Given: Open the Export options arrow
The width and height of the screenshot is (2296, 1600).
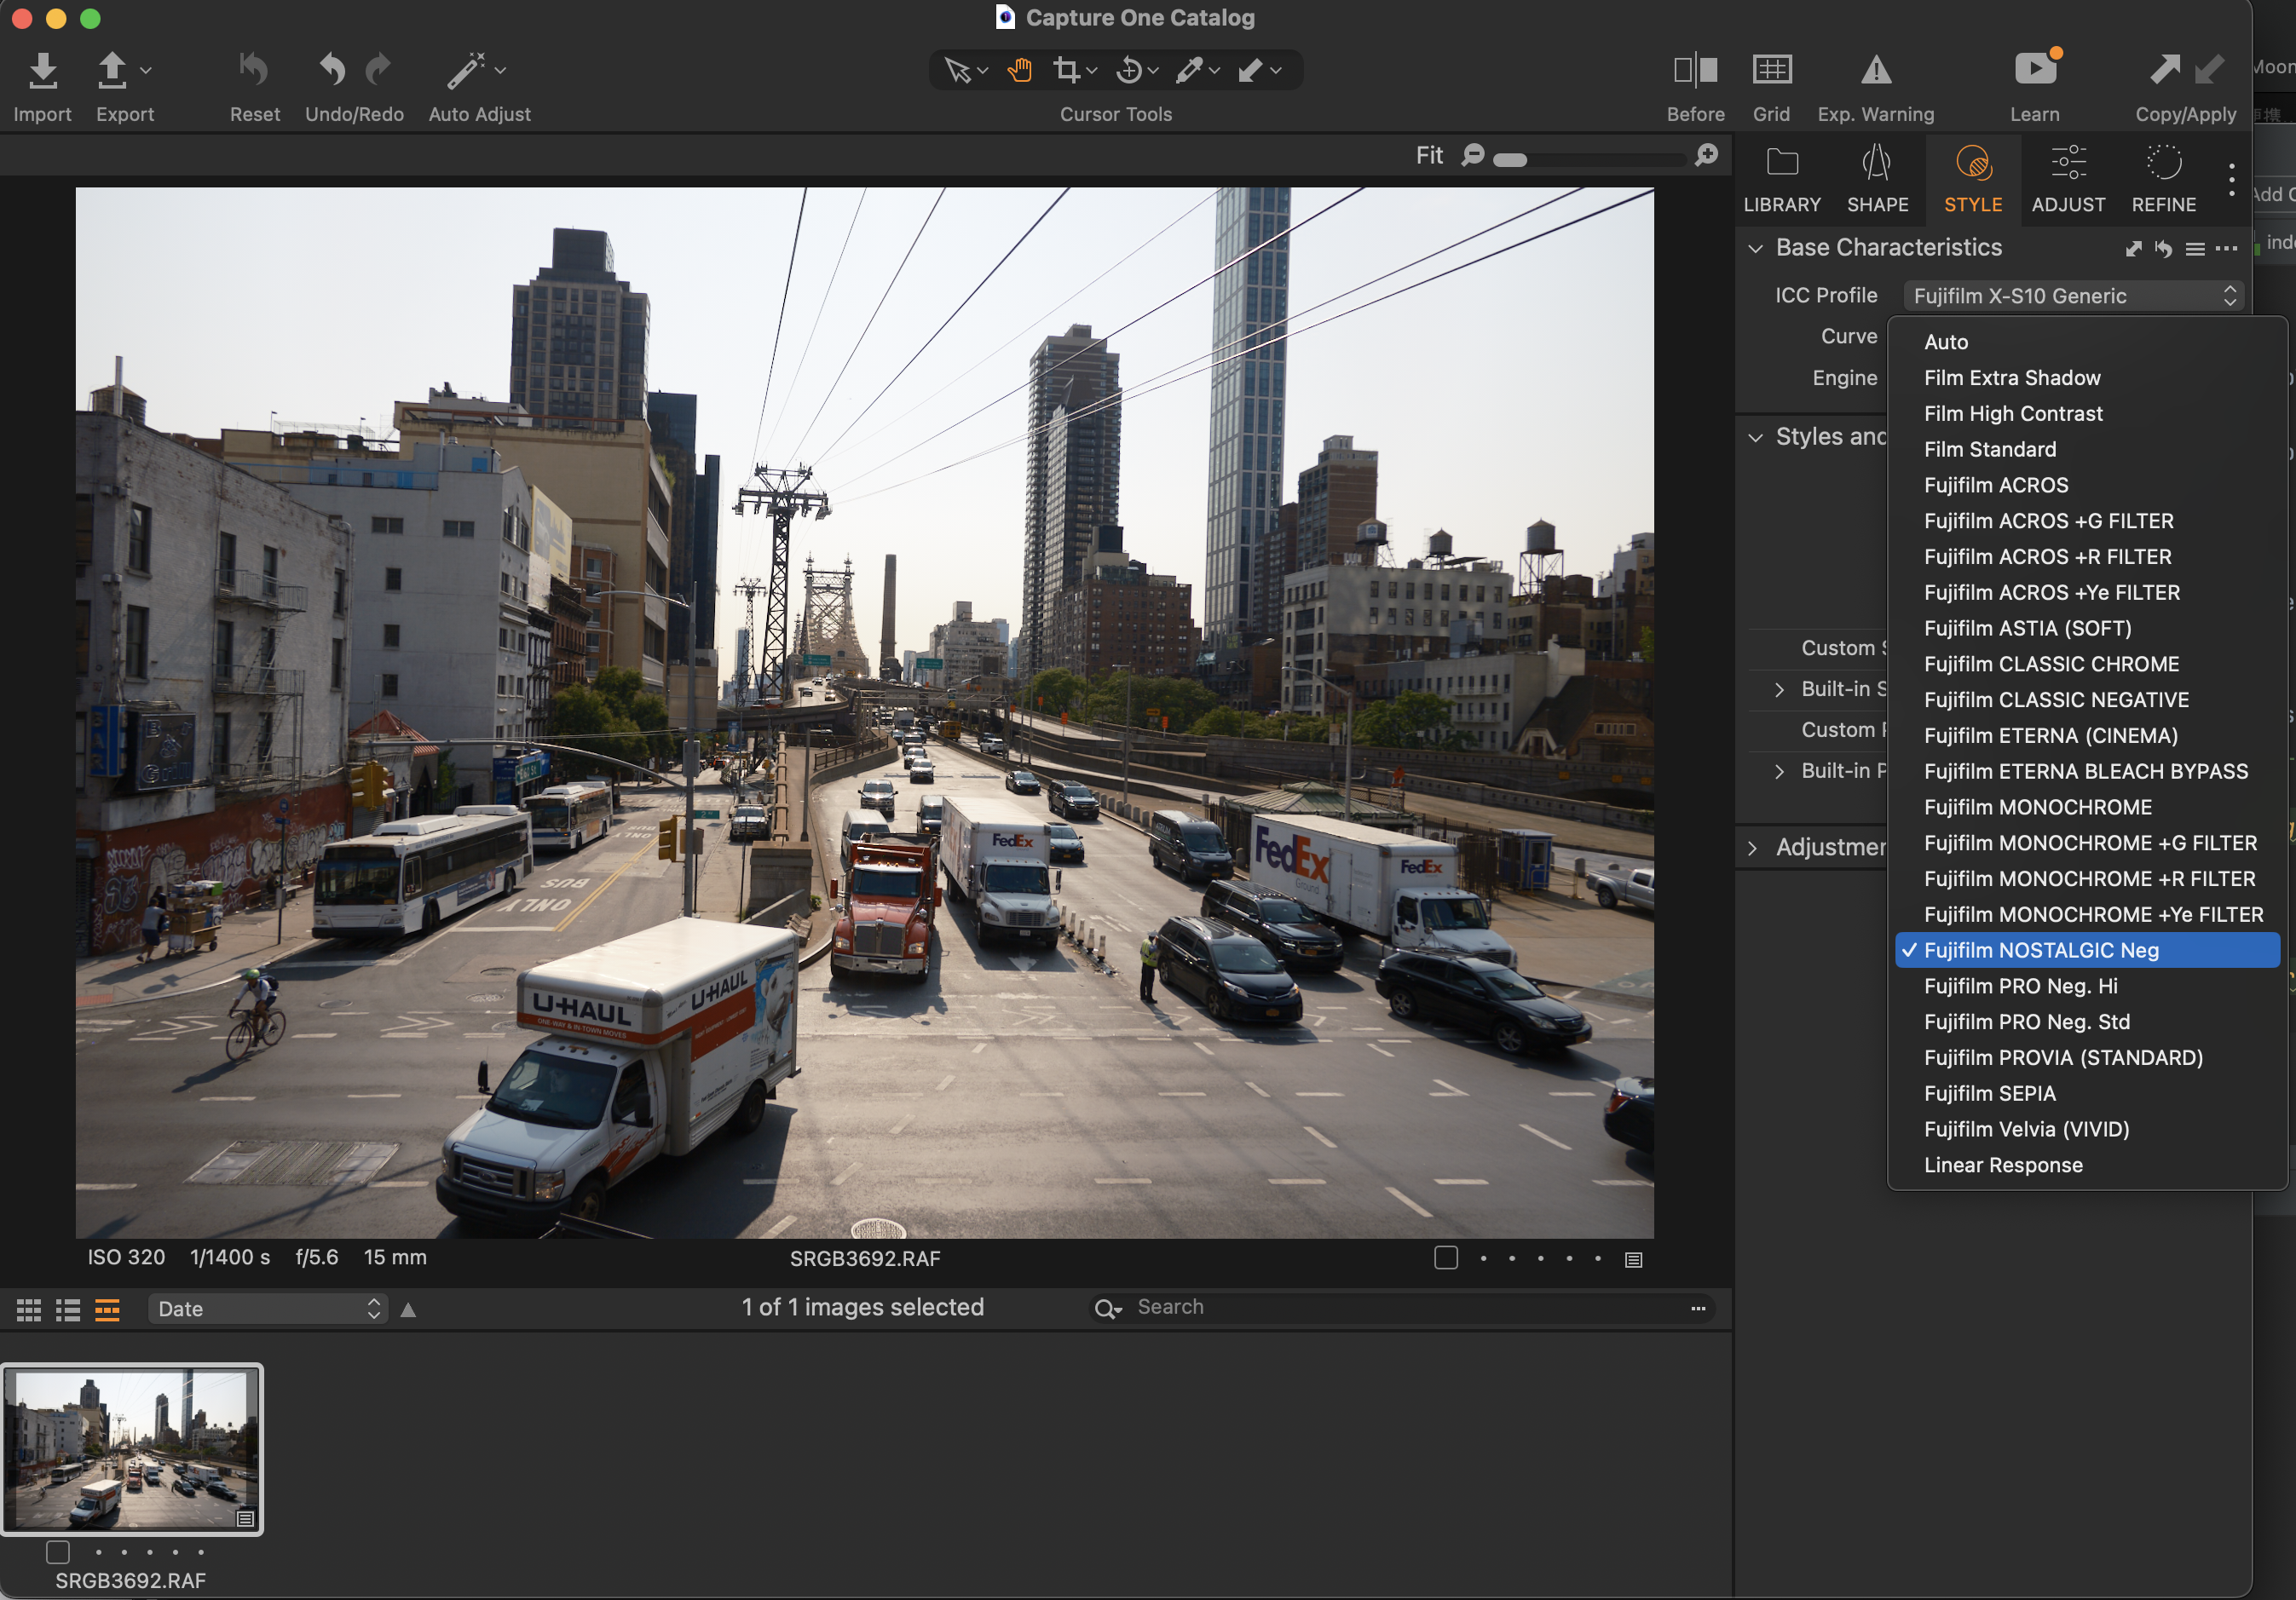Looking at the screenshot, I should tap(146, 70).
